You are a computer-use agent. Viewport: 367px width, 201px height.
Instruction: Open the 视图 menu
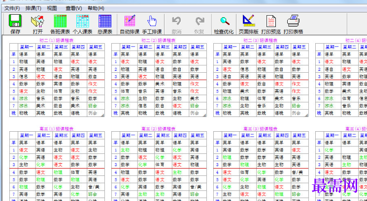tap(52, 8)
